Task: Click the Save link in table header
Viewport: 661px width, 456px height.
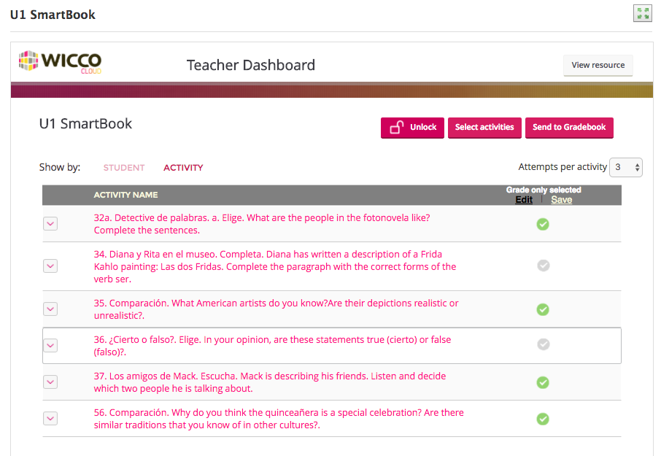Action: tap(562, 200)
